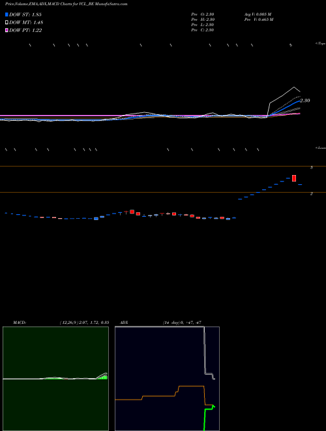Image resolution: width=326 pixels, height=431 pixels.
Task: Open the dark blue ADX indicator chart
Action: pos(167,379)
